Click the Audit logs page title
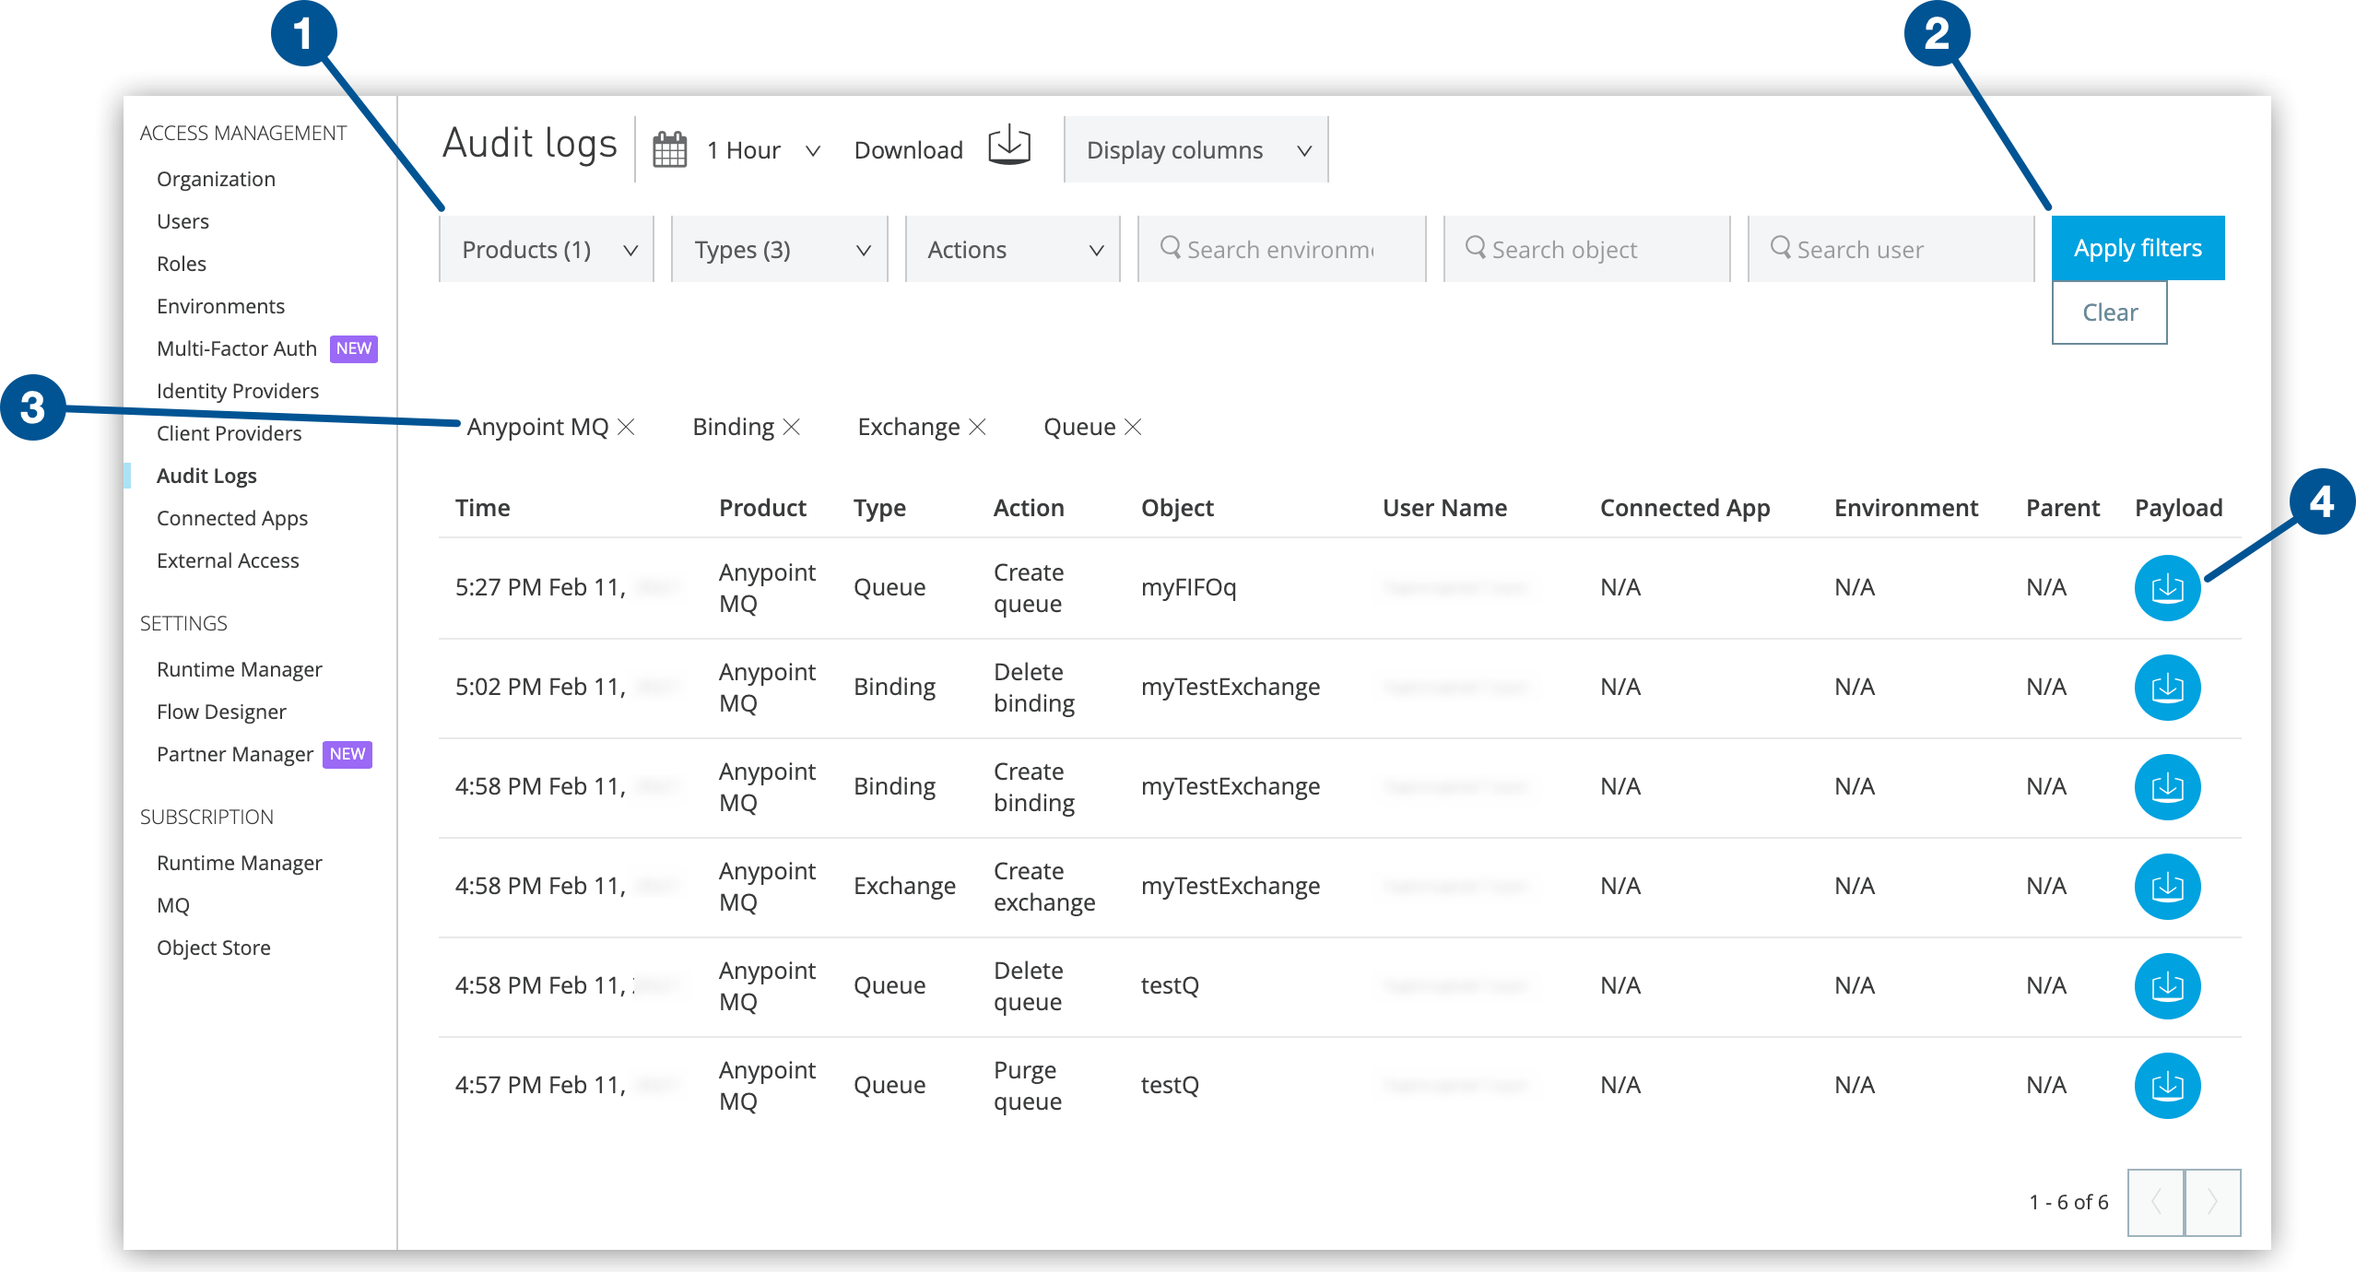The image size is (2356, 1272). [x=530, y=144]
